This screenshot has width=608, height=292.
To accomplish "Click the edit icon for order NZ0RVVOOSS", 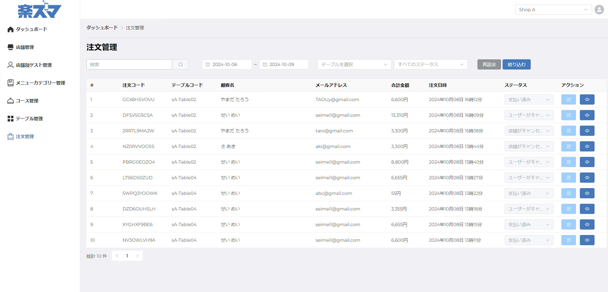I will pos(568,146).
